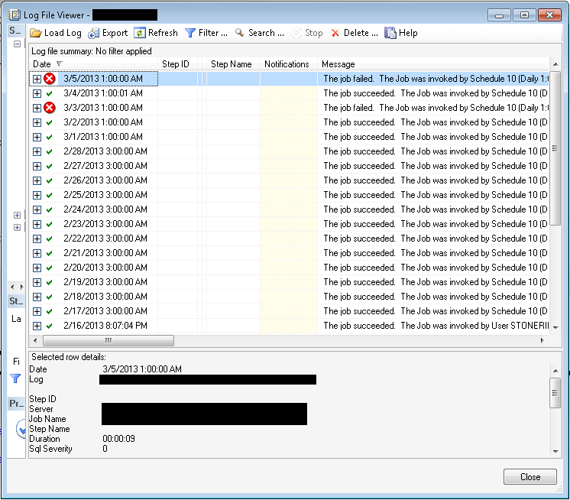Click the log list vertical scrollbar thumb
This screenshot has height=500, width=570.
click(555, 148)
